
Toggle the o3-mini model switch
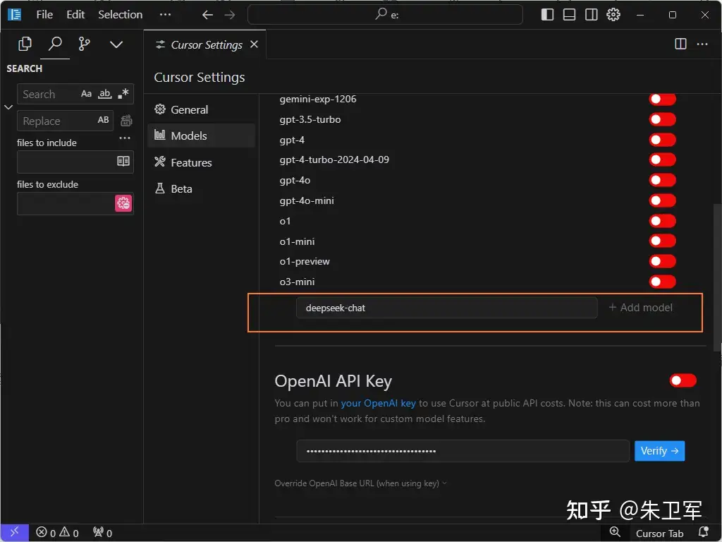663,281
